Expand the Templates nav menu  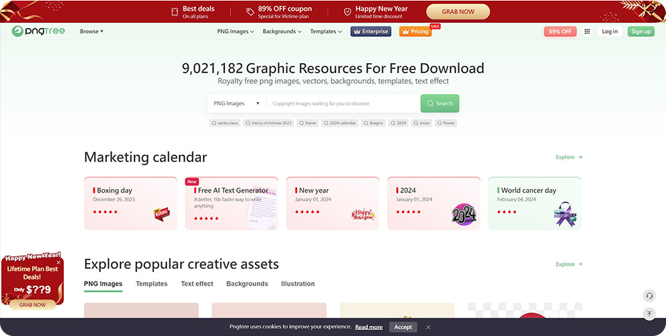[326, 32]
